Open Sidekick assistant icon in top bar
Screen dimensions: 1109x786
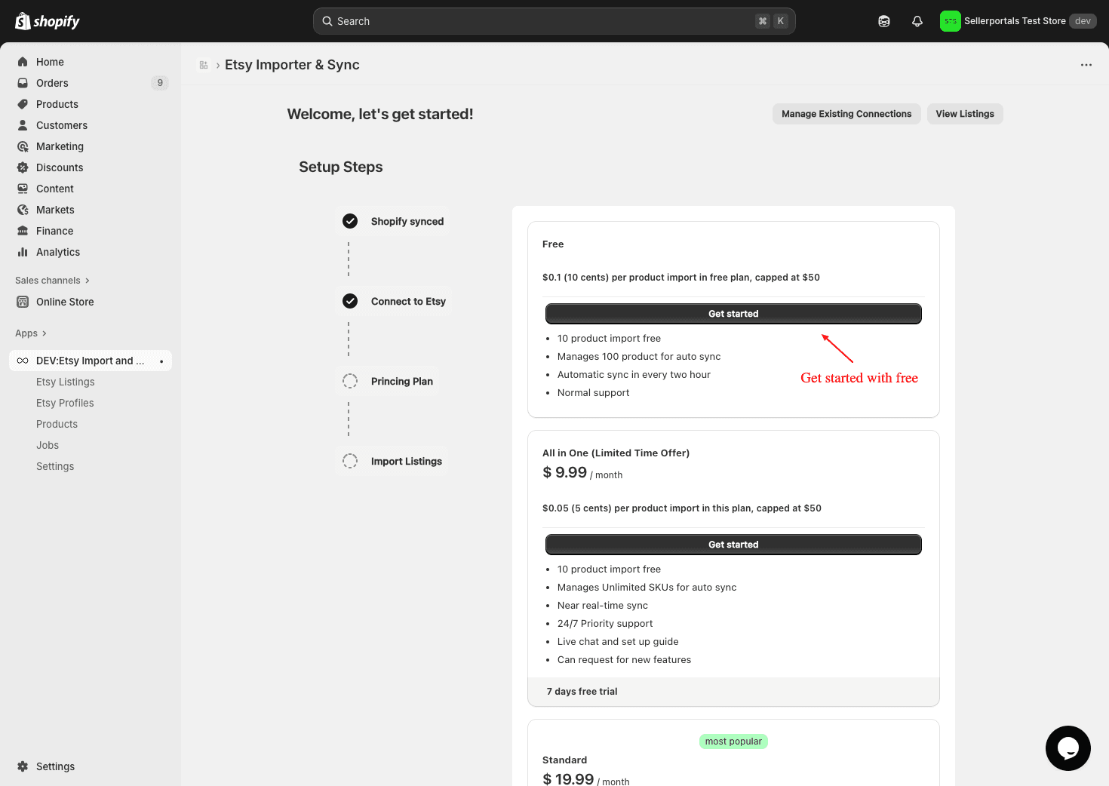tap(883, 21)
